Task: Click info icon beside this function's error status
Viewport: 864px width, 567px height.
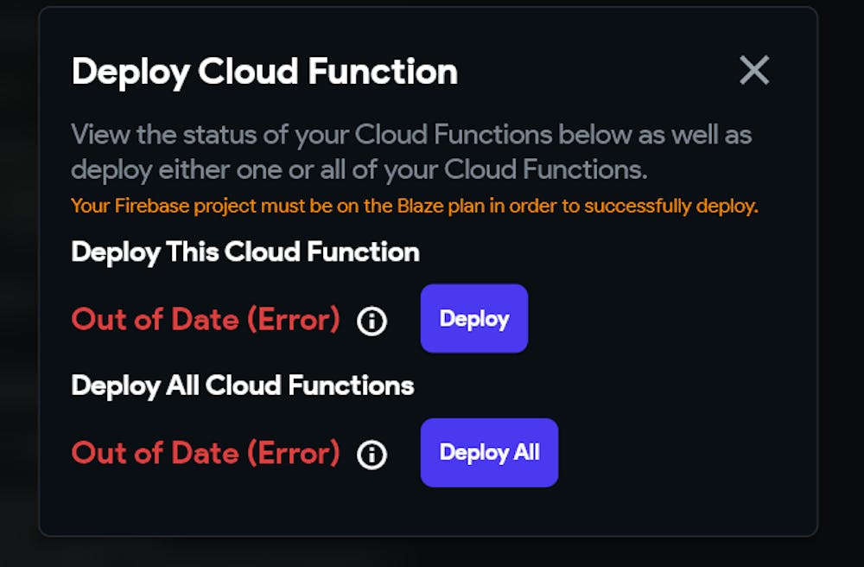Action: (372, 322)
